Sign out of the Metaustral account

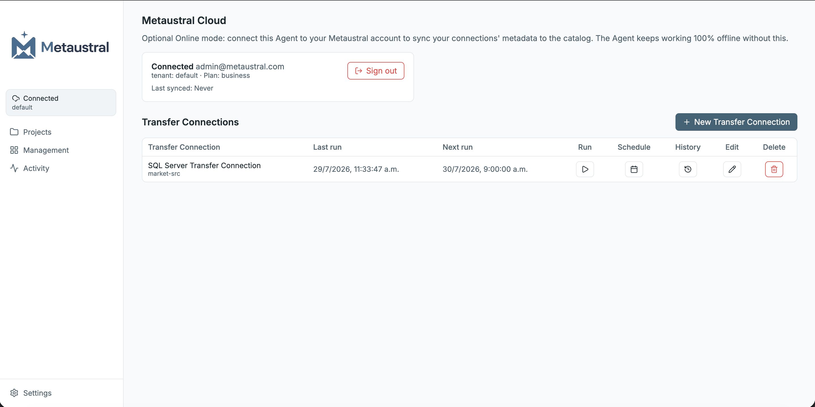(x=375, y=71)
